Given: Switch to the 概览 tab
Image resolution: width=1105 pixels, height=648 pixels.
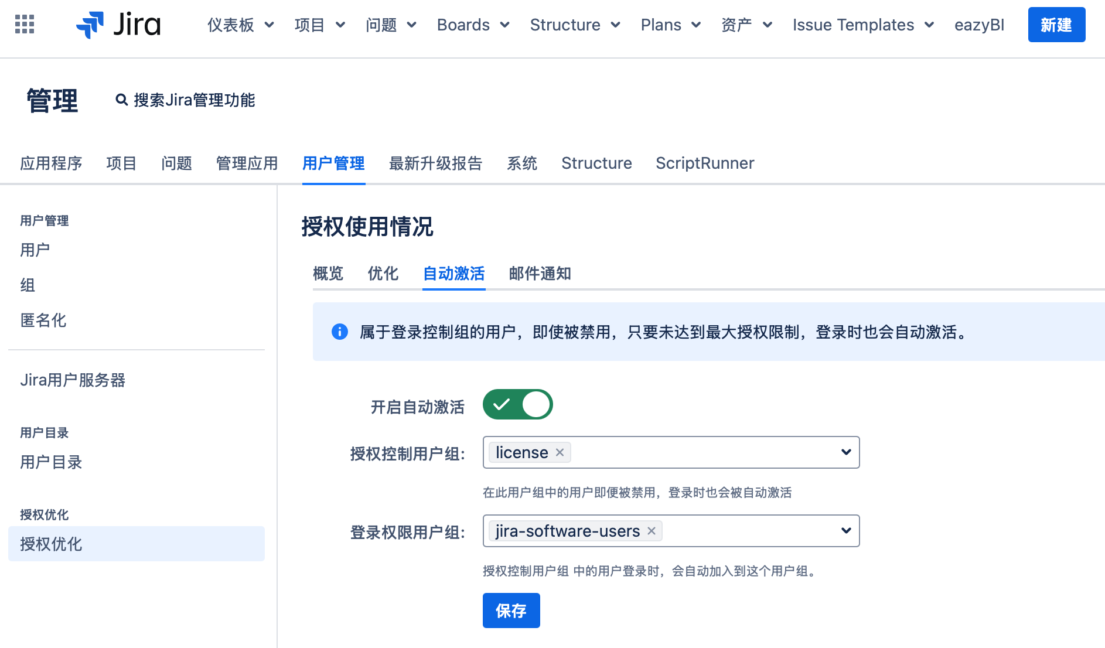Looking at the screenshot, I should point(328,274).
